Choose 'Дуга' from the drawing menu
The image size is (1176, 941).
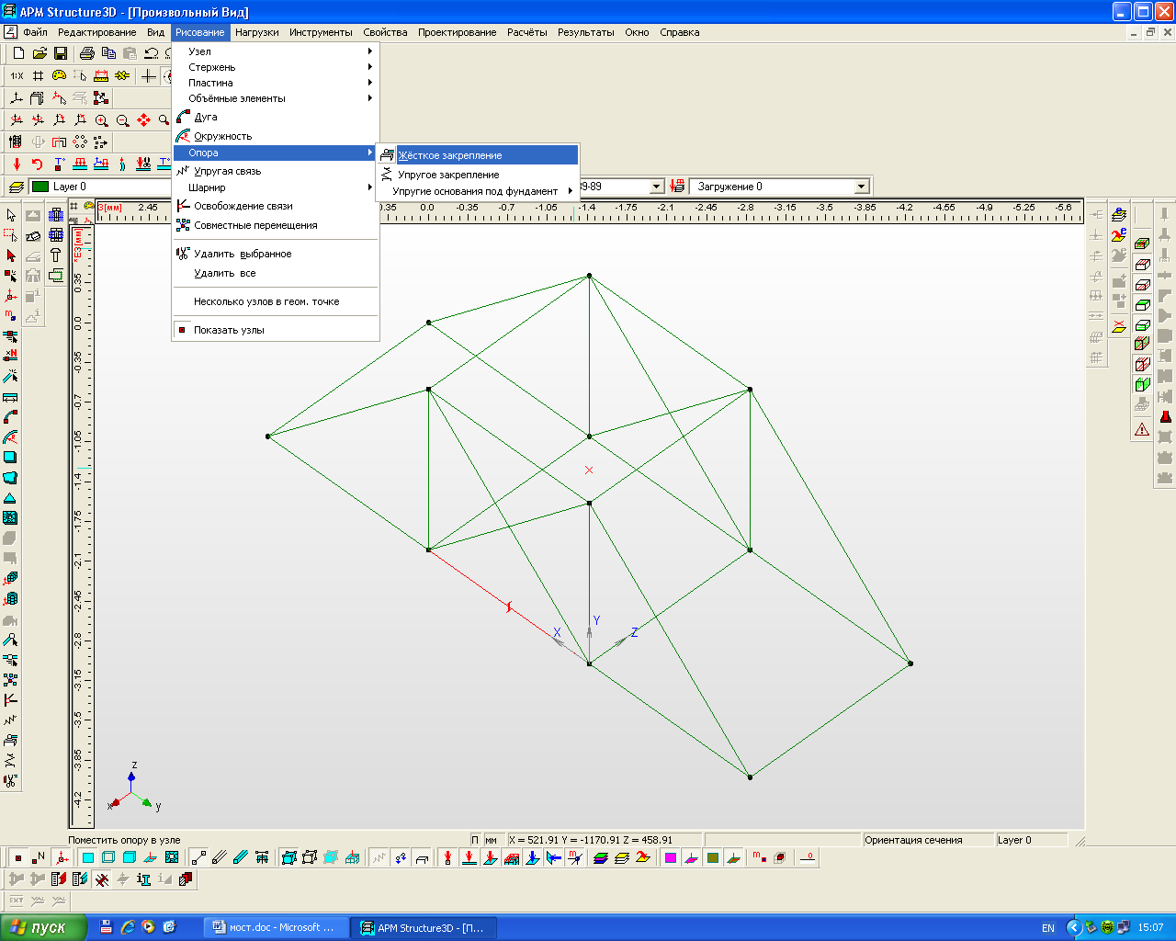coord(276,117)
